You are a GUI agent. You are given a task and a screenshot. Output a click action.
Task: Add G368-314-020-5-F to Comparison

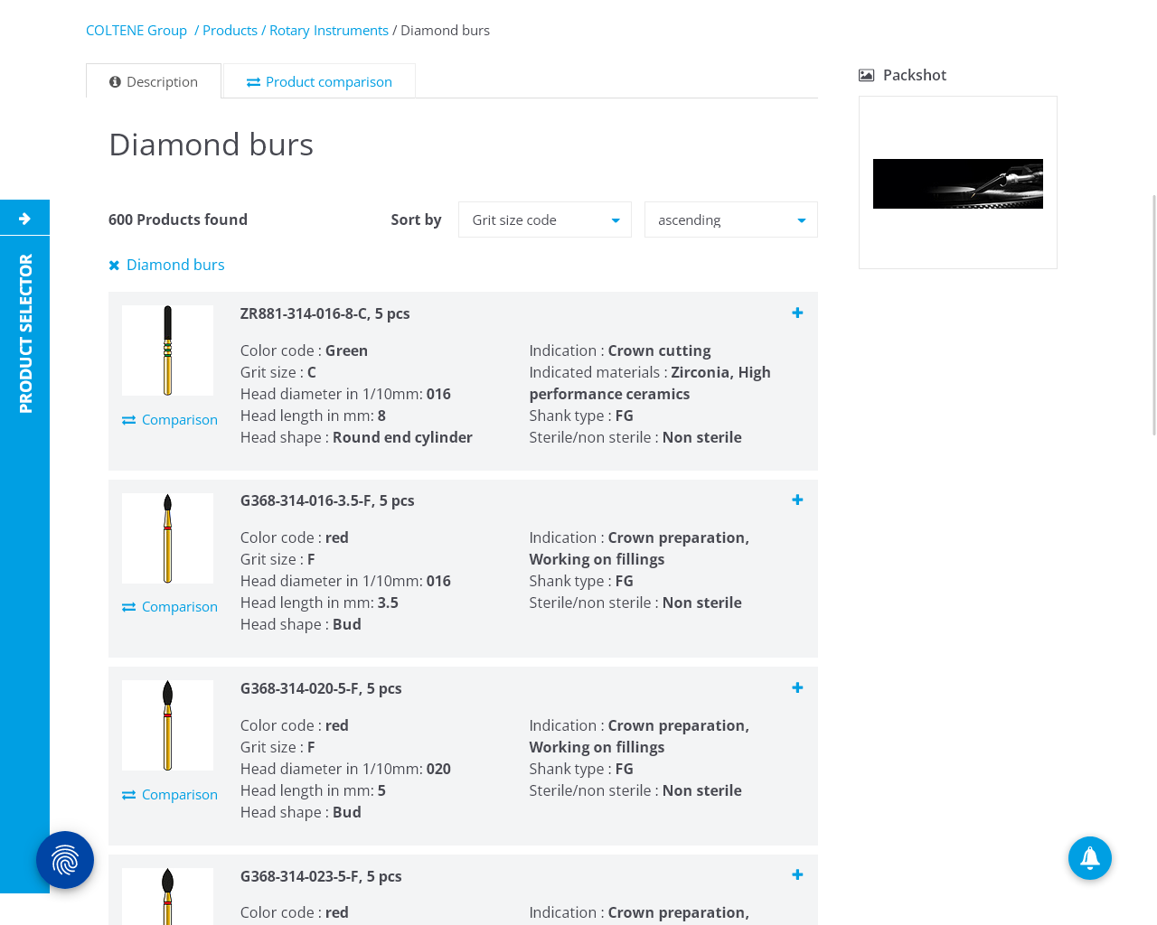tap(170, 795)
